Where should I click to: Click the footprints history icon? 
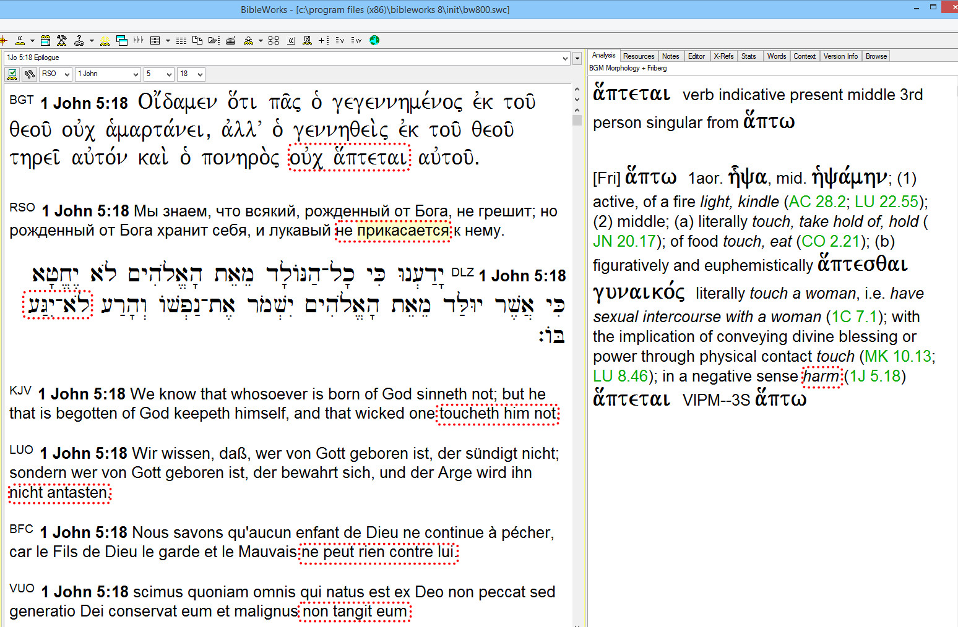(29, 74)
